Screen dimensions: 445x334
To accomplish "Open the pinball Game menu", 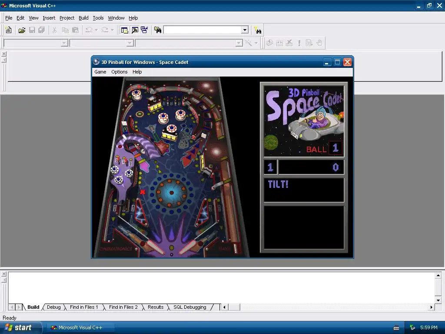I will [x=100, y=72].
